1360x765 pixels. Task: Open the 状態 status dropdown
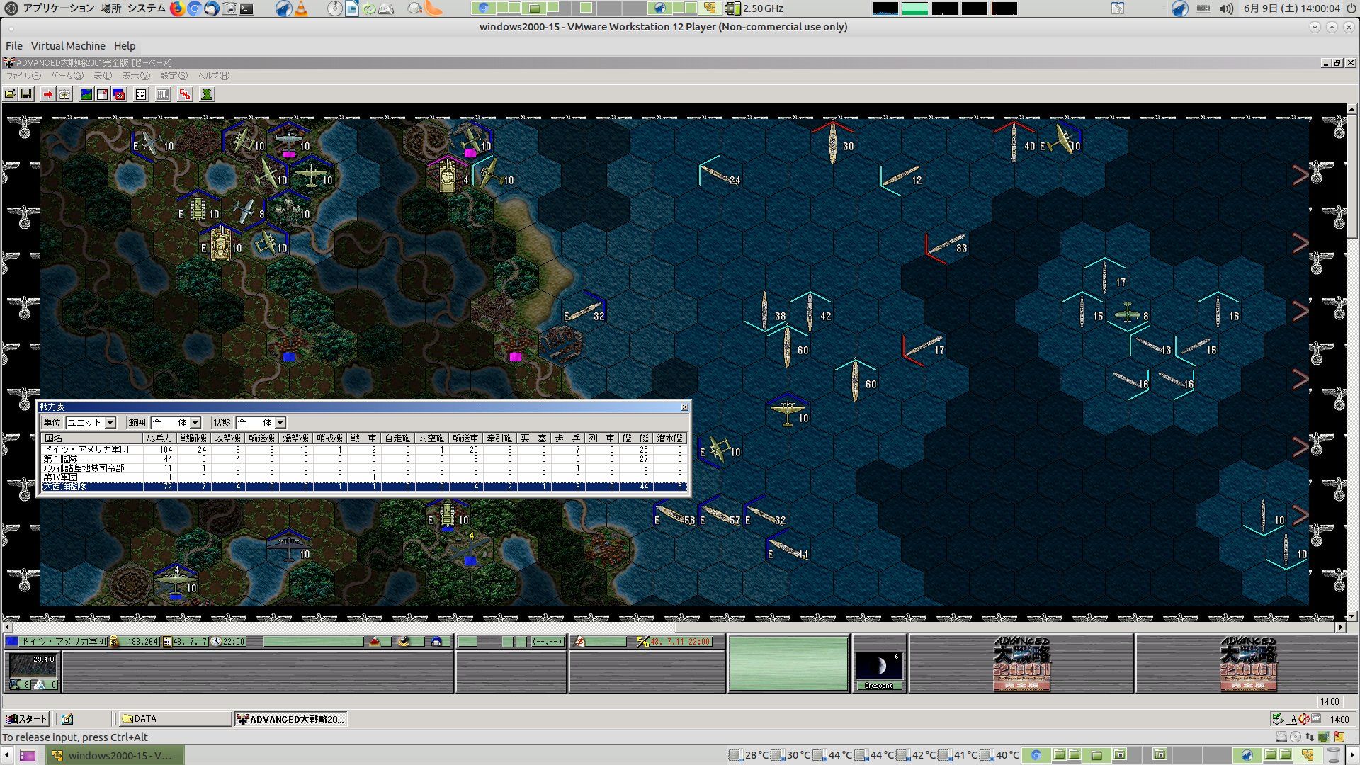click(280, 423)
